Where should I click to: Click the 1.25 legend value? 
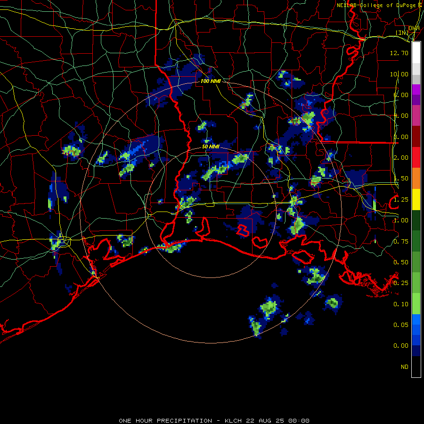(401, 200)
